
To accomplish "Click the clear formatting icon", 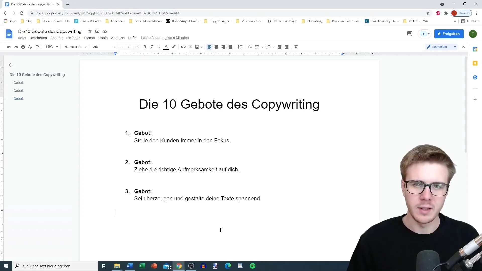I will [x=296, y=47].
